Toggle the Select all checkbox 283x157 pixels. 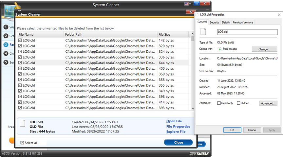tap(22, 143)
